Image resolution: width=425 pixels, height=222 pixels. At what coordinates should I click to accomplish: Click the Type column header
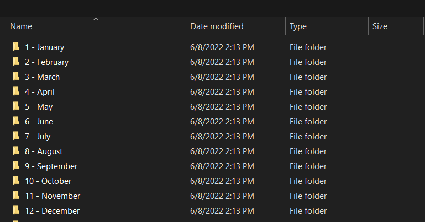pyautogui.click(x=298, y=26)
